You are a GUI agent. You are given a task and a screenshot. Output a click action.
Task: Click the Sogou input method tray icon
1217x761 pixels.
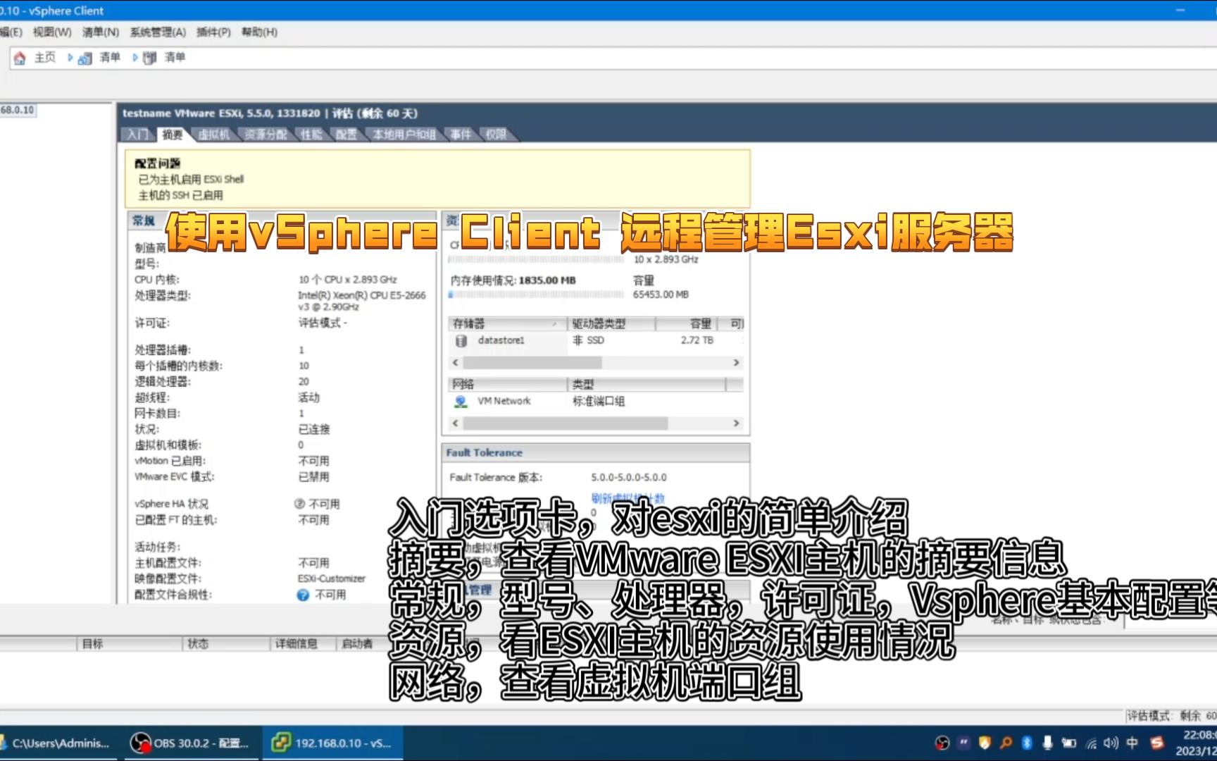click(1156, 743)
